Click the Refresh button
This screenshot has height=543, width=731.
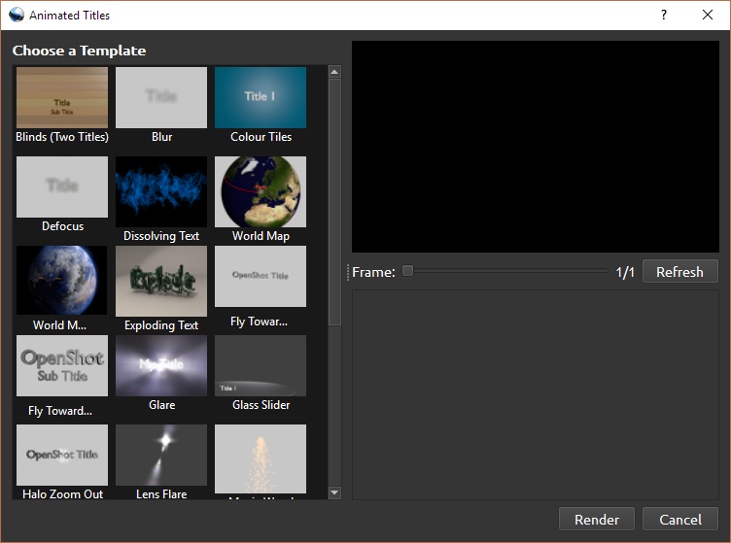(x=680, y=272)
